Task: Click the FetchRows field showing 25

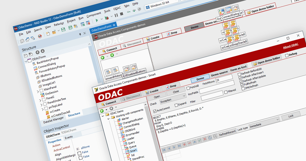Action: (224, 78)
